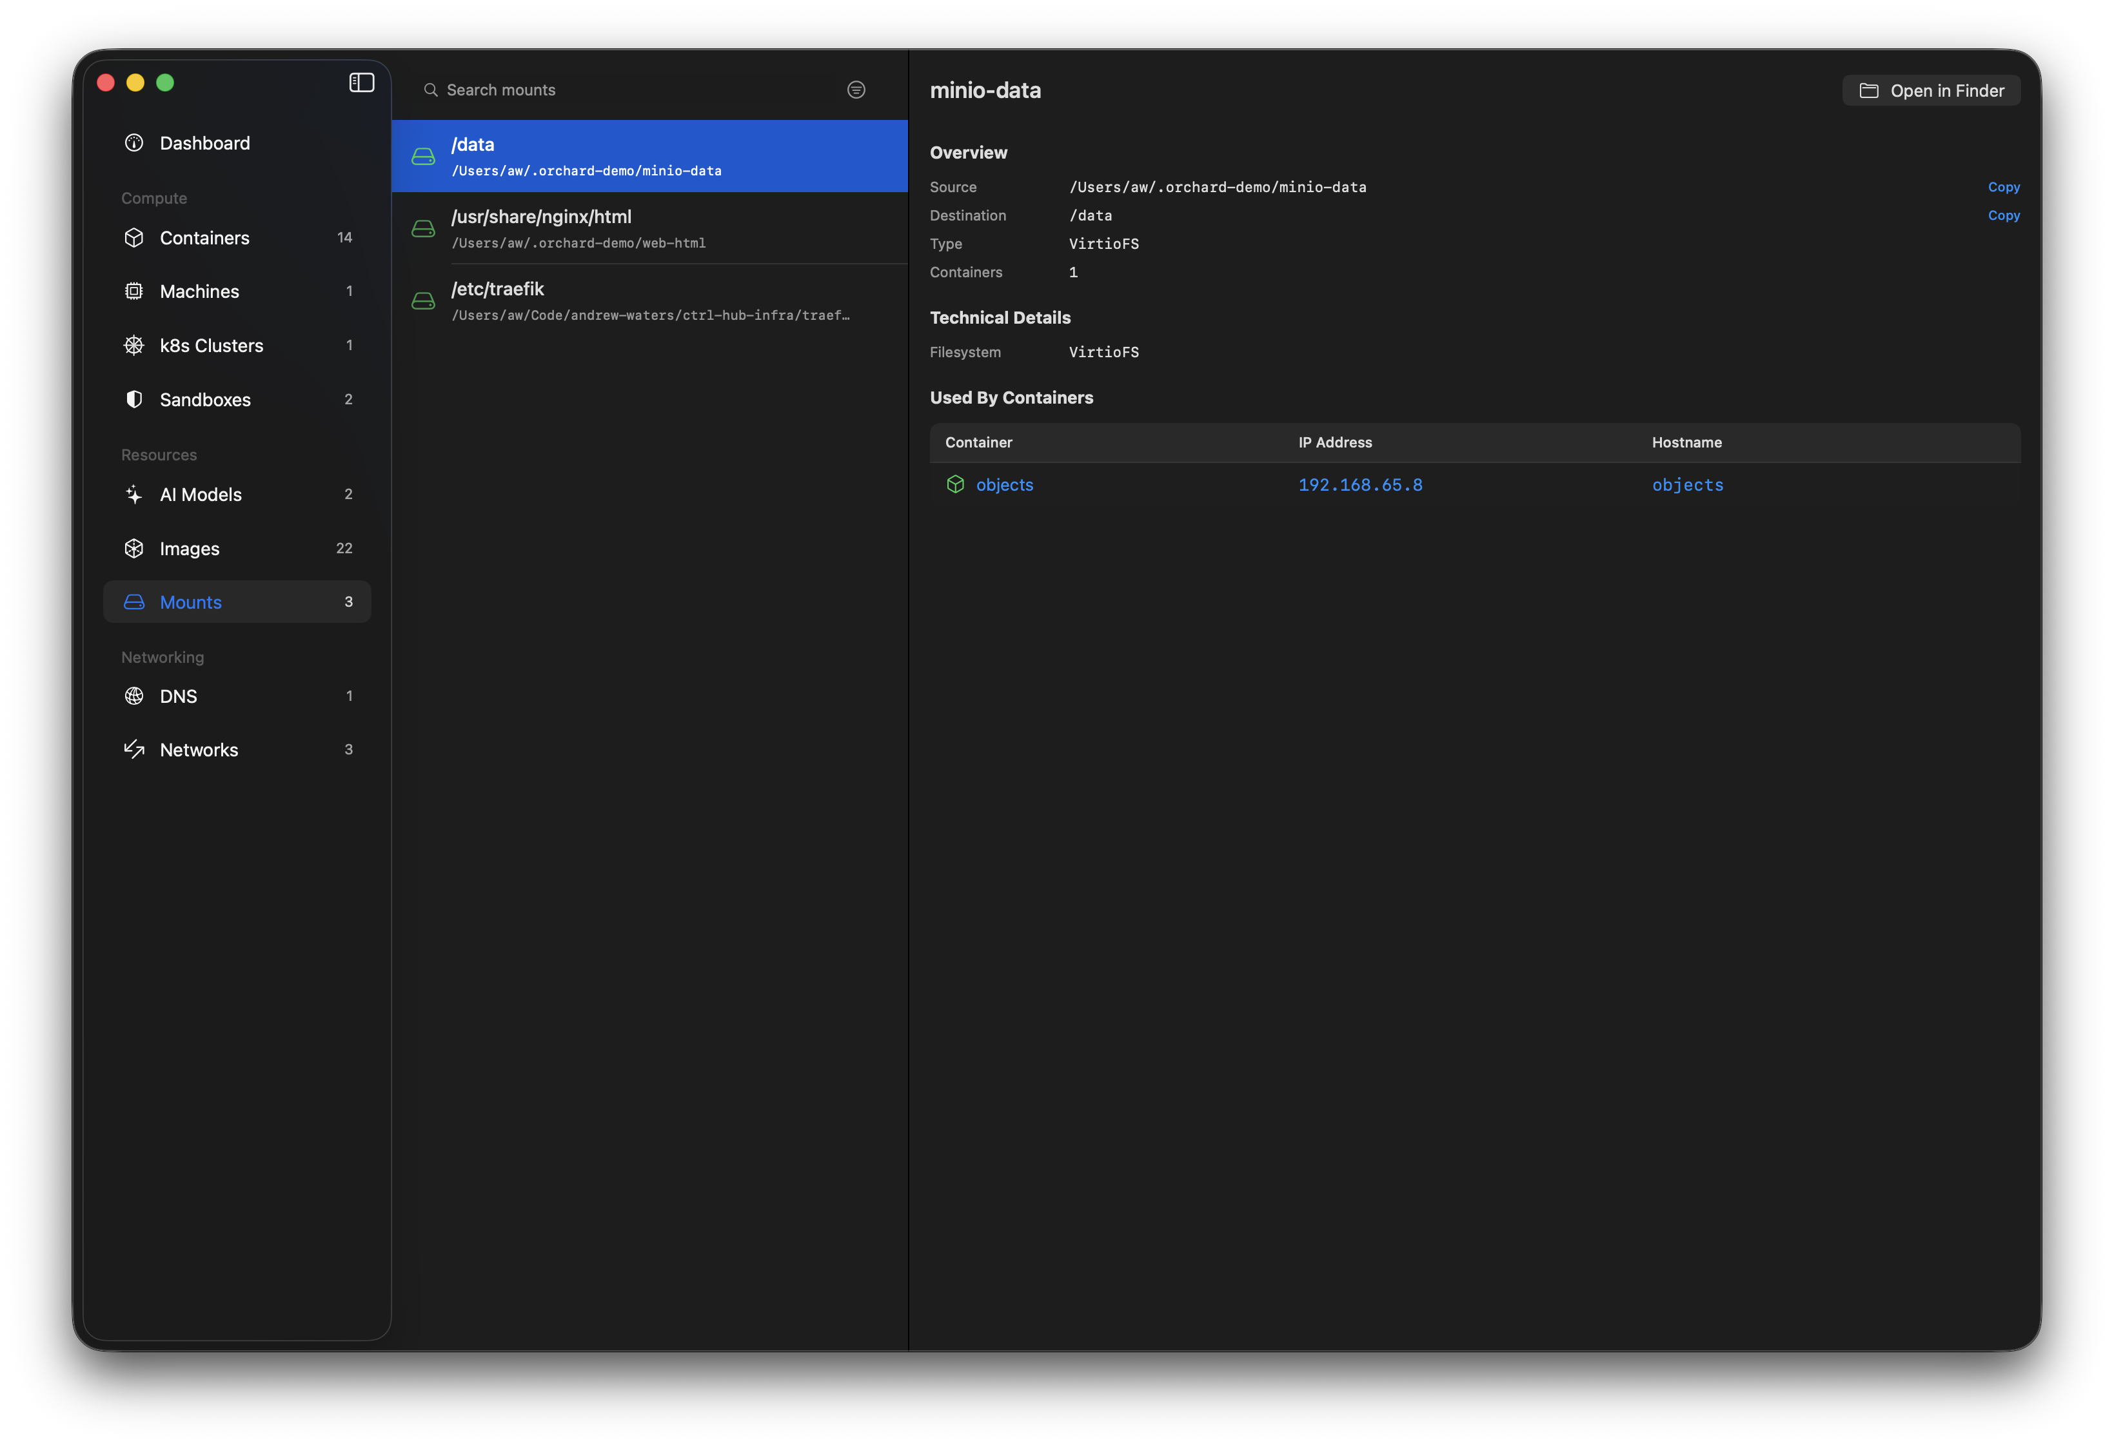Image resolution: width=2114 pixels, height=1447 pixels.
Task: Click the Filesystem value VirtioFS
Action: tap(1103, 352)
